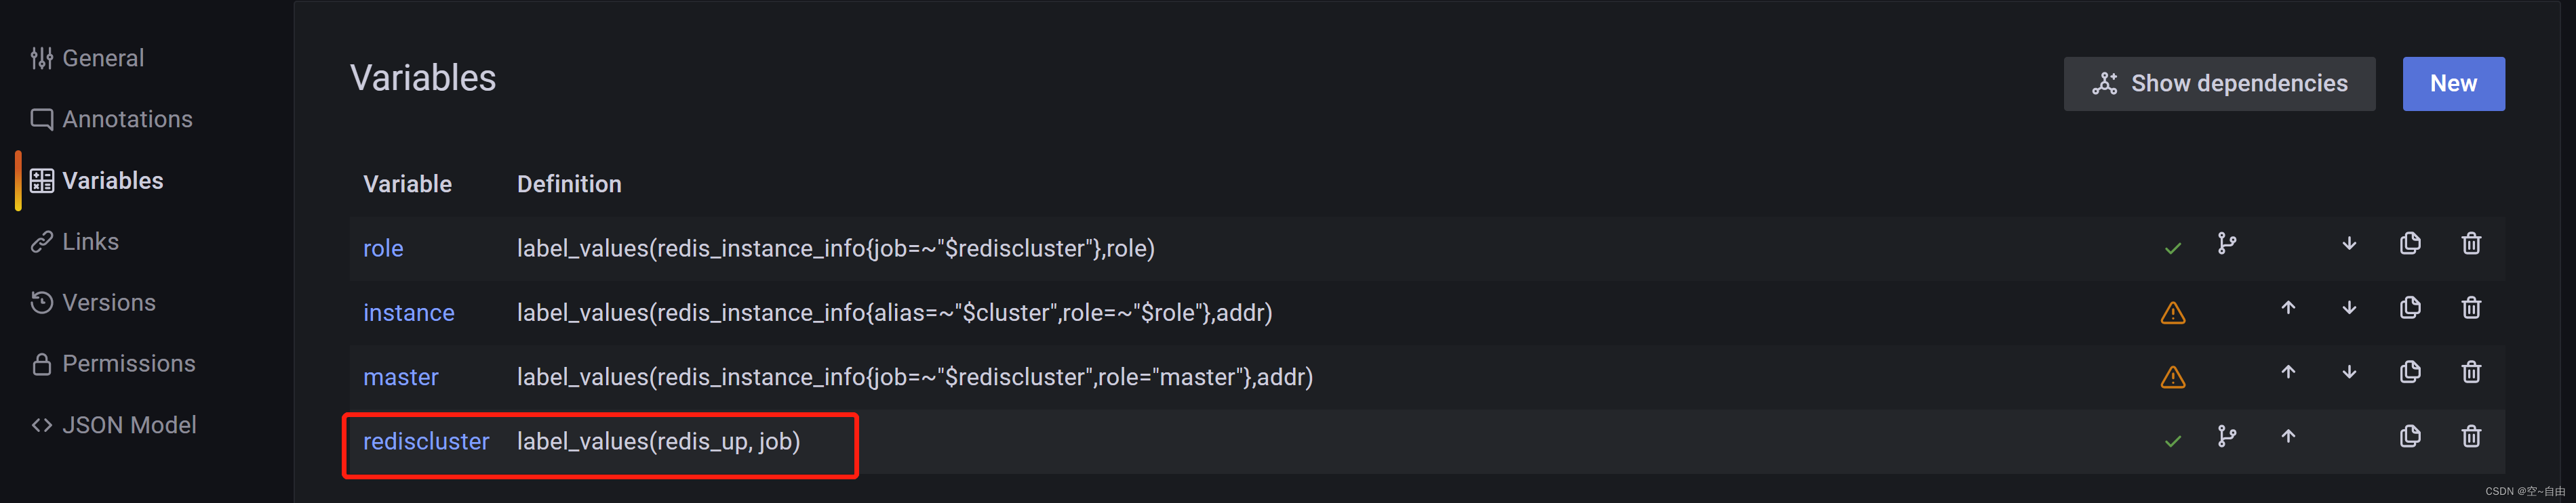Open the rediscluster variable link

pyautogui.click(x=426, y=441)
